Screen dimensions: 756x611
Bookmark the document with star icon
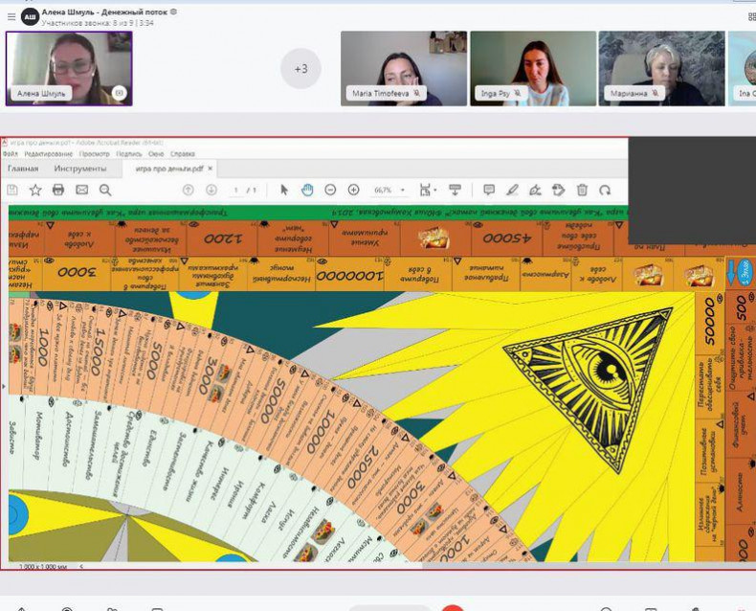(35, 190)
